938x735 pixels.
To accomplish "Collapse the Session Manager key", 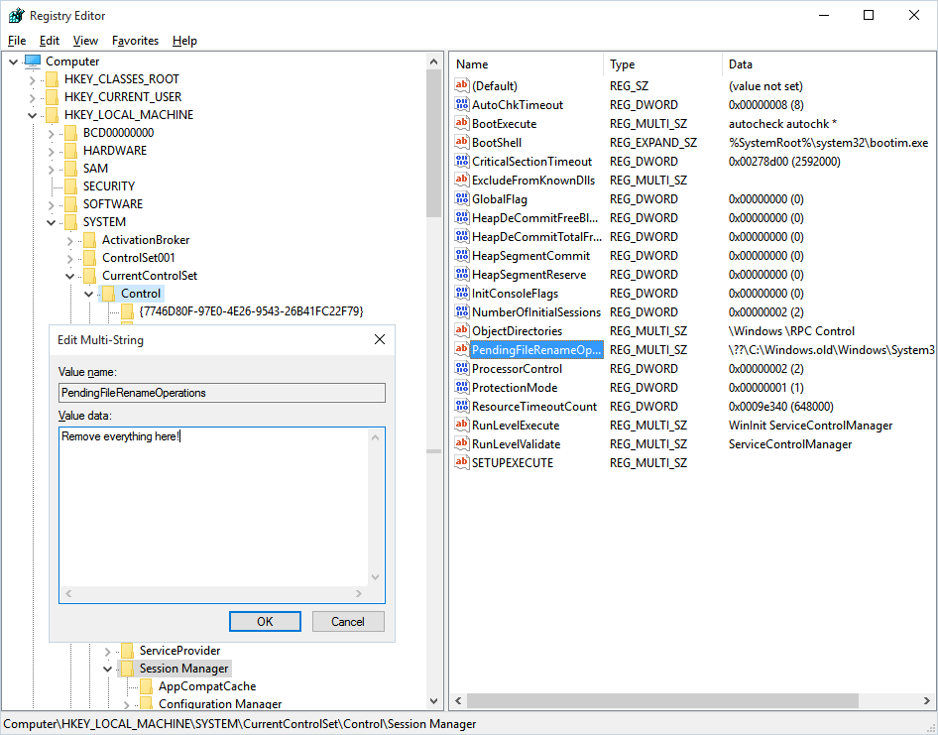I will tap(108, 670).
